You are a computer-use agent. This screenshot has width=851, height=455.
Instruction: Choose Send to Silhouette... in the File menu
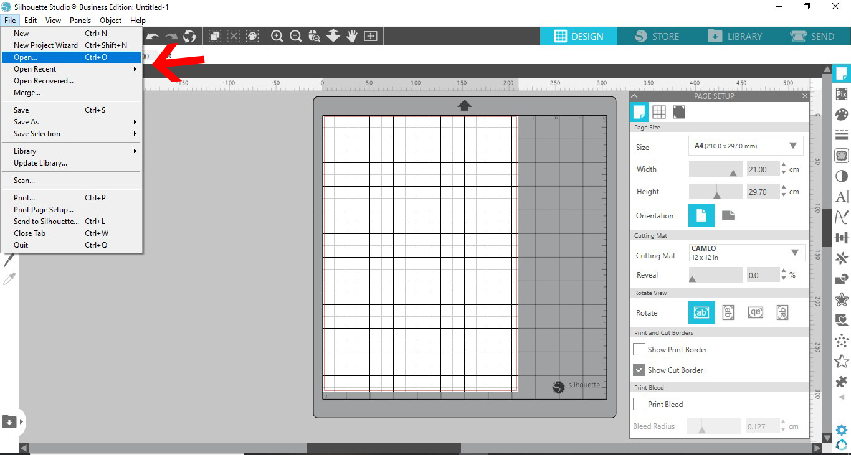tap(71, 222)
